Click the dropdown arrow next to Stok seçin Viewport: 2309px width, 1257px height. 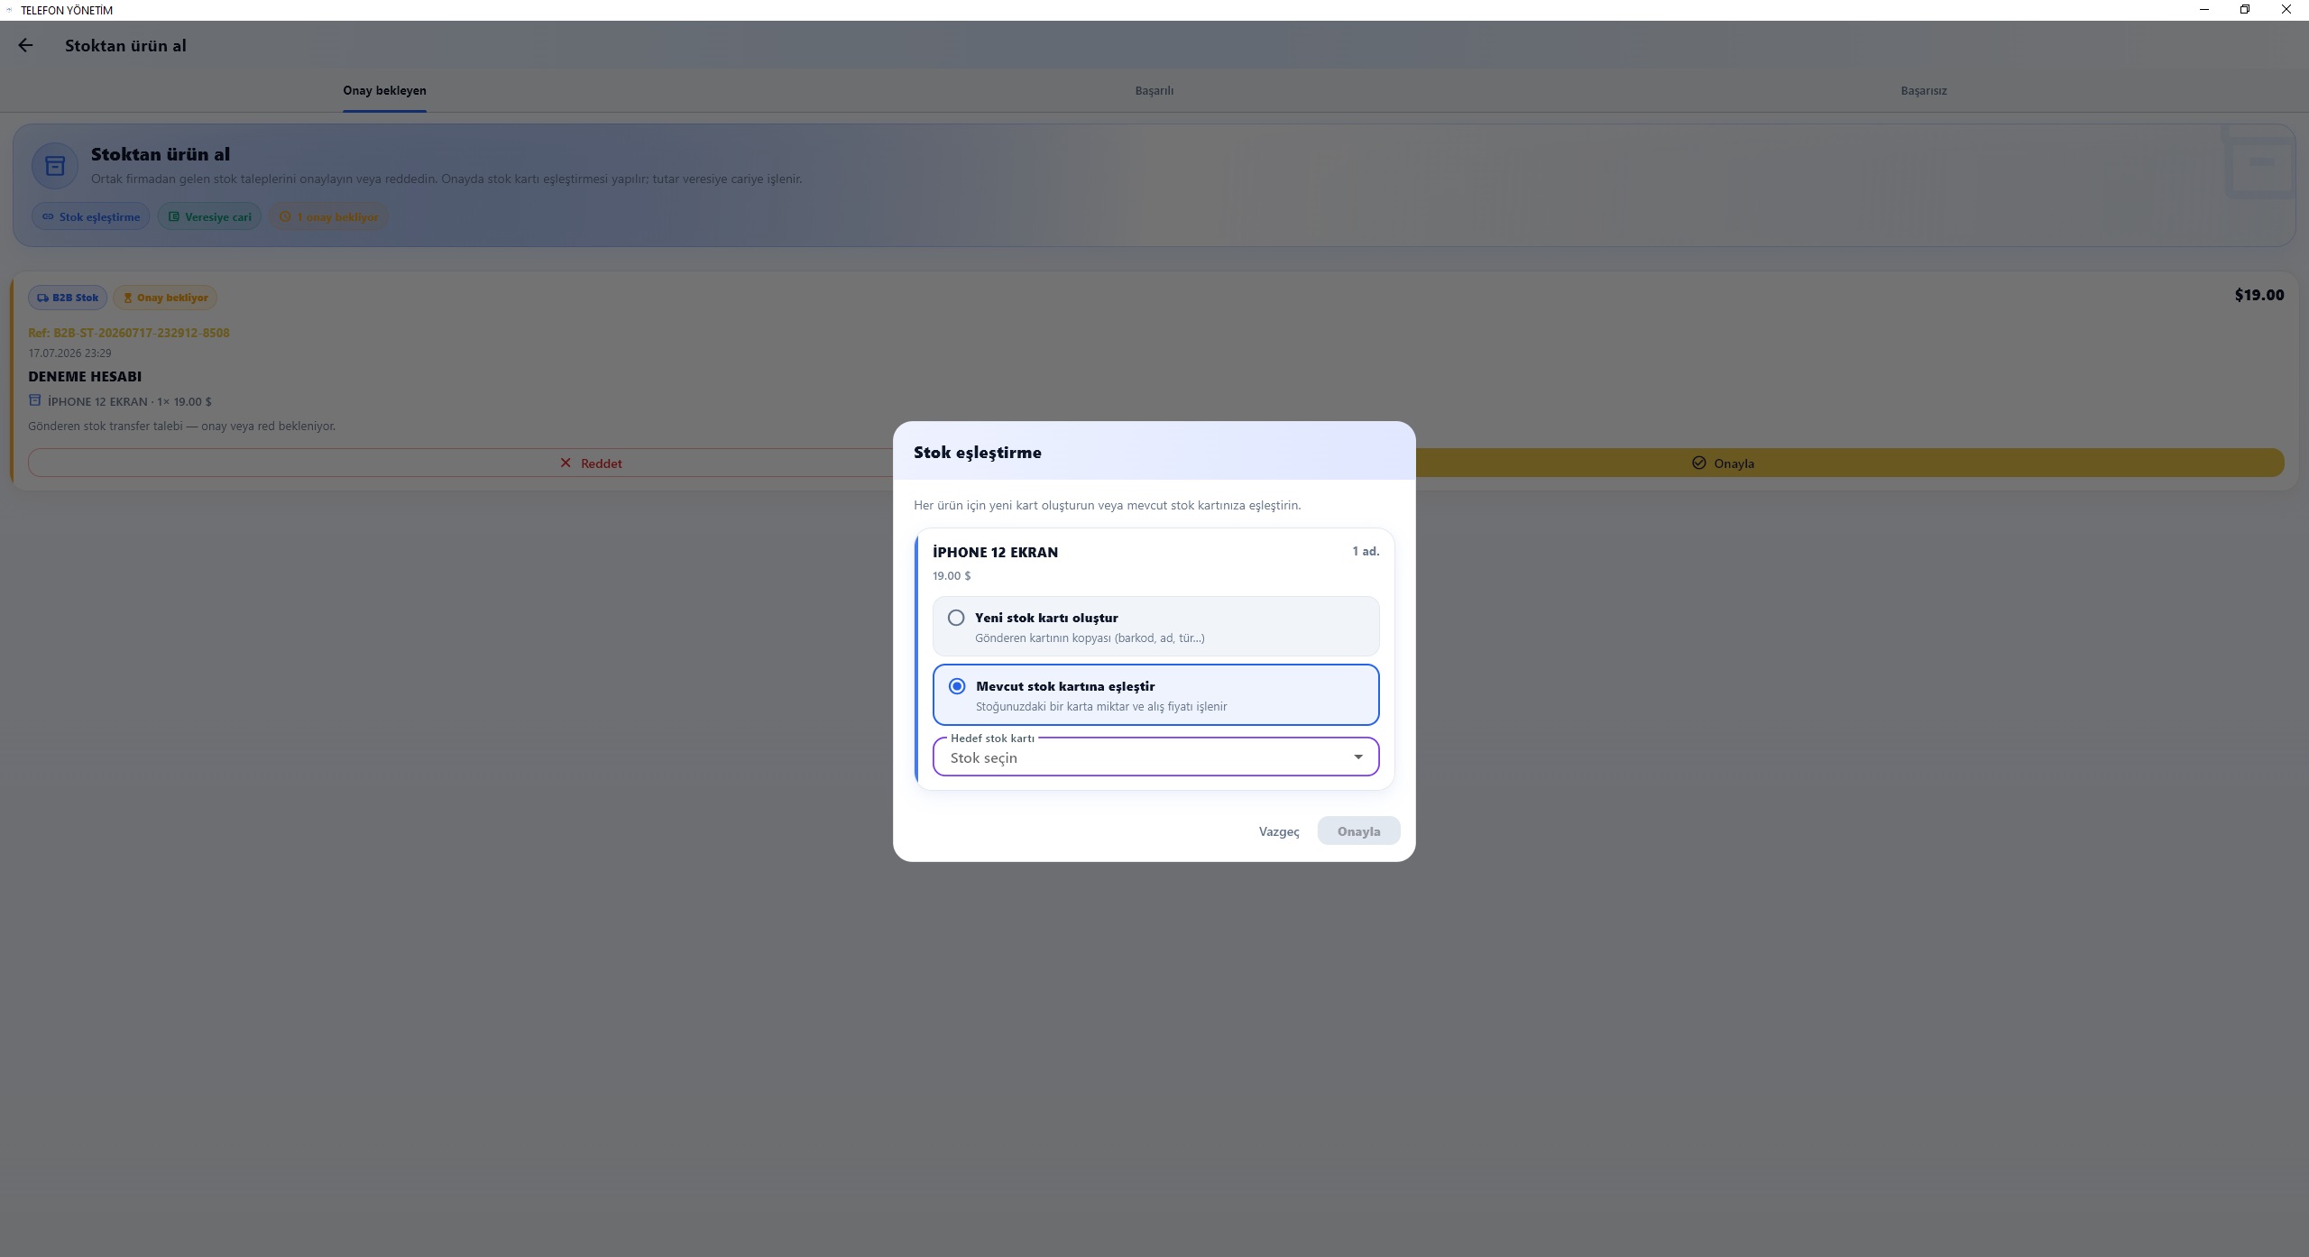click(x=1357, y=757)
